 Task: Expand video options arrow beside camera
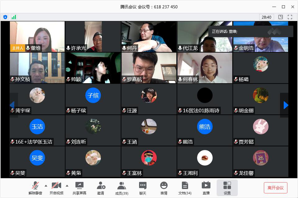[67, 186]
